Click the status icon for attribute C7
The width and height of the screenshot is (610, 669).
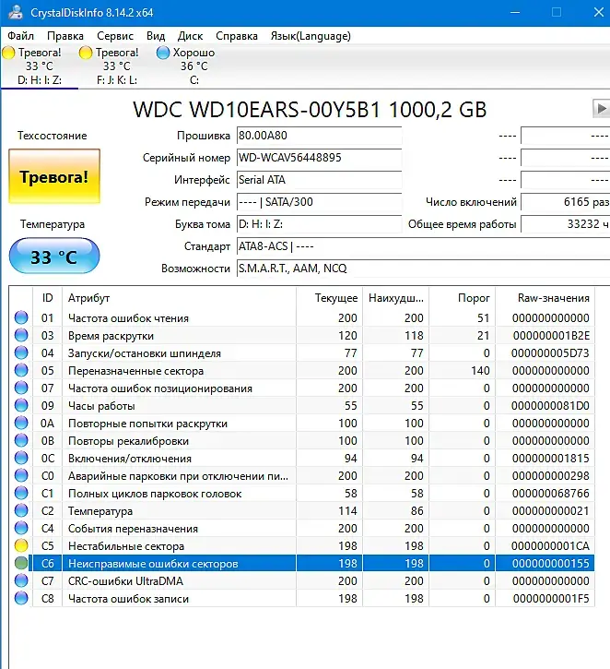(x=21, y=580)
